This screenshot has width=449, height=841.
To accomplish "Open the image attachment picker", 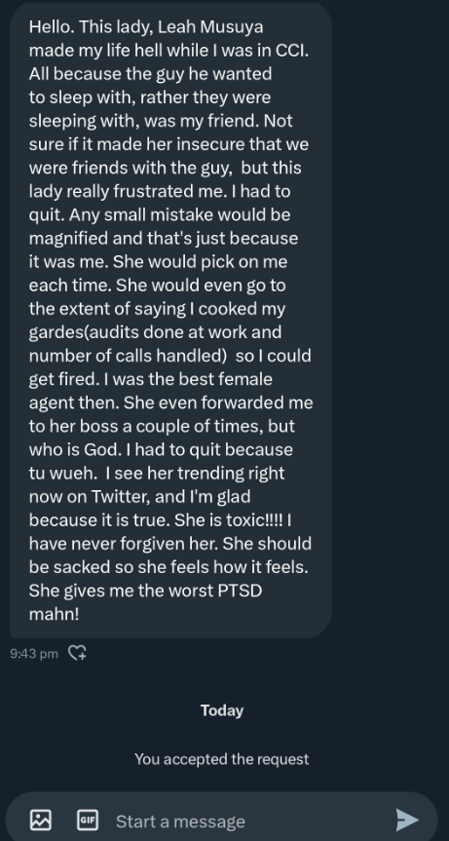I will [x=41, y=821].
